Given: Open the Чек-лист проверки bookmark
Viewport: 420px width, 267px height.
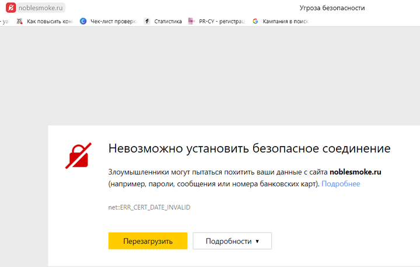Looking at the screenshot, I should point(113,21).
